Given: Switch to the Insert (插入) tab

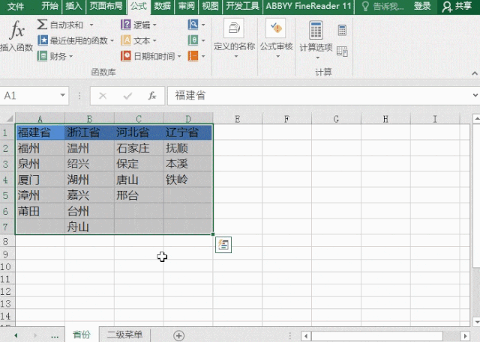Looking at the screenshot, I should [73, 7].
